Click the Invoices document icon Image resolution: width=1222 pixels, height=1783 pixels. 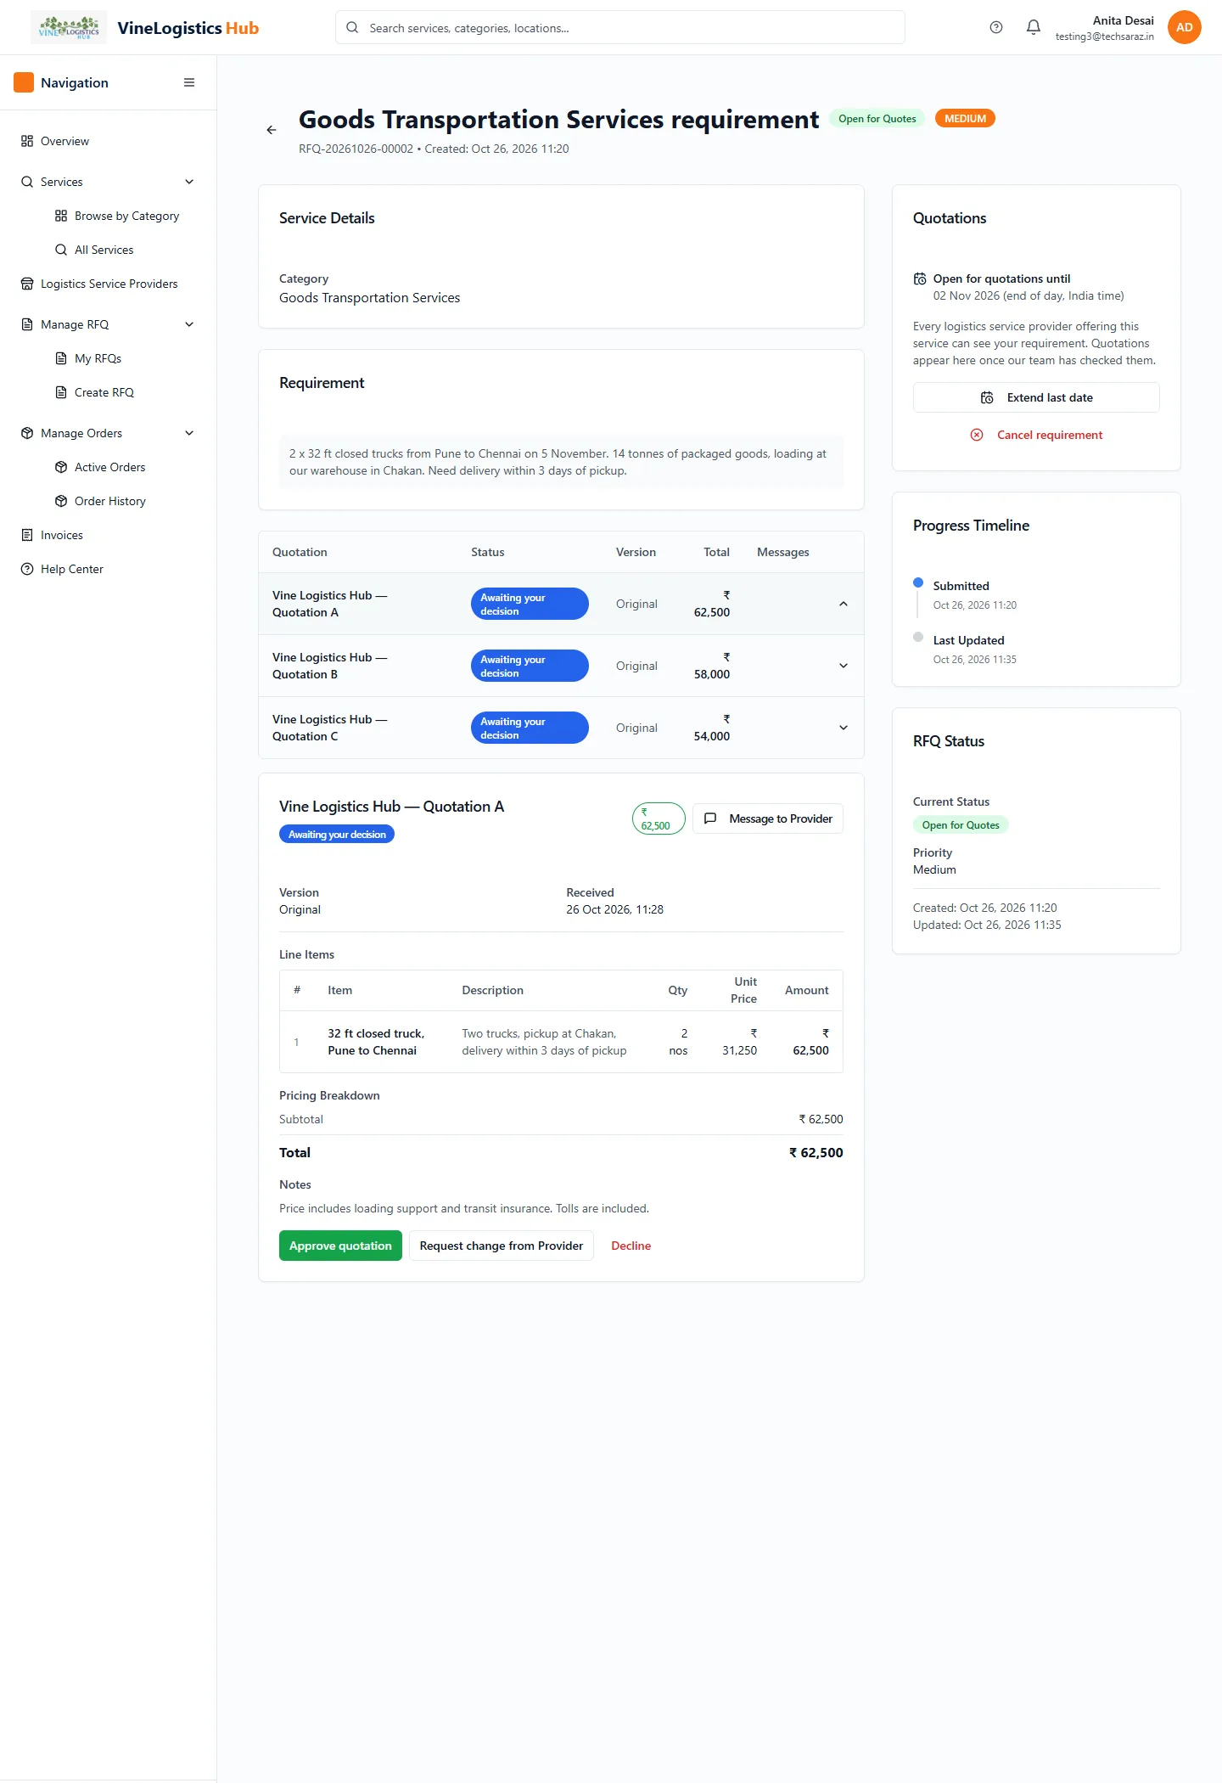pyautogui.click(x=27, y=535)
